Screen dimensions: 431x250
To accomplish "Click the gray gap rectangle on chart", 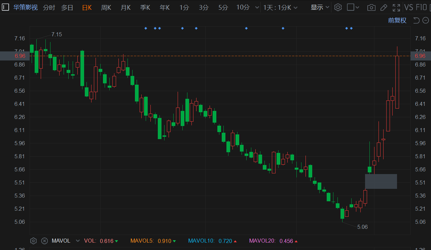I will 381,181.
